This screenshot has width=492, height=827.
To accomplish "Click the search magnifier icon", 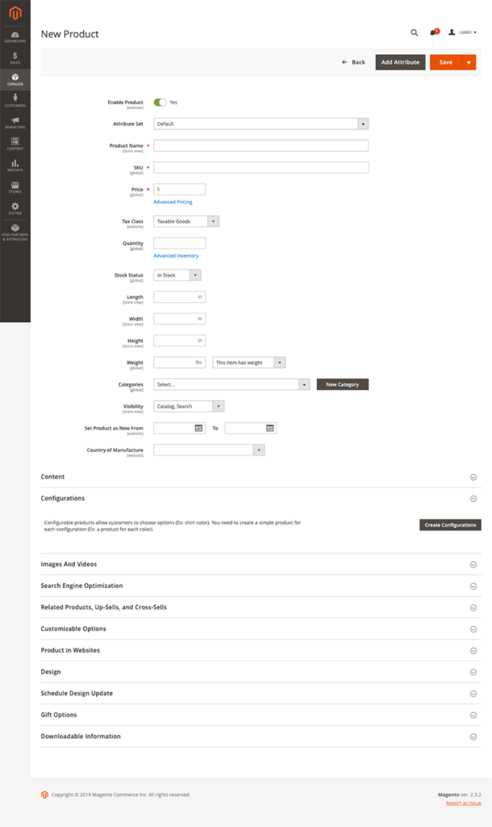I will click(x=415, y=32).
